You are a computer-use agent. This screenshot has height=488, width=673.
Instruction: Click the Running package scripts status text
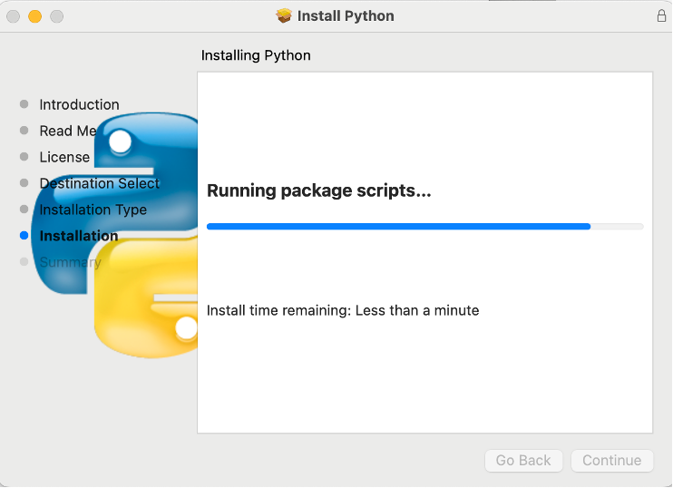tap(319, 190)
